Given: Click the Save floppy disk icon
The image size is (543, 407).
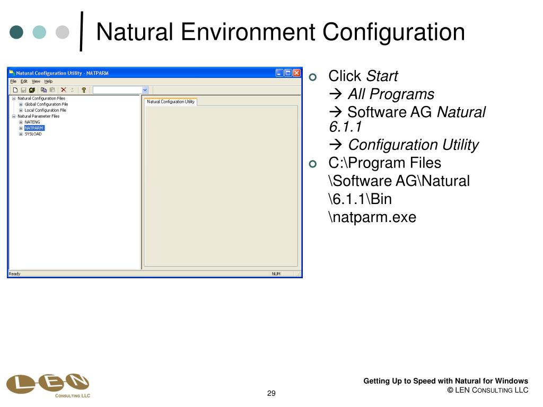Looking at the screenshot, I should pos(23,90).
